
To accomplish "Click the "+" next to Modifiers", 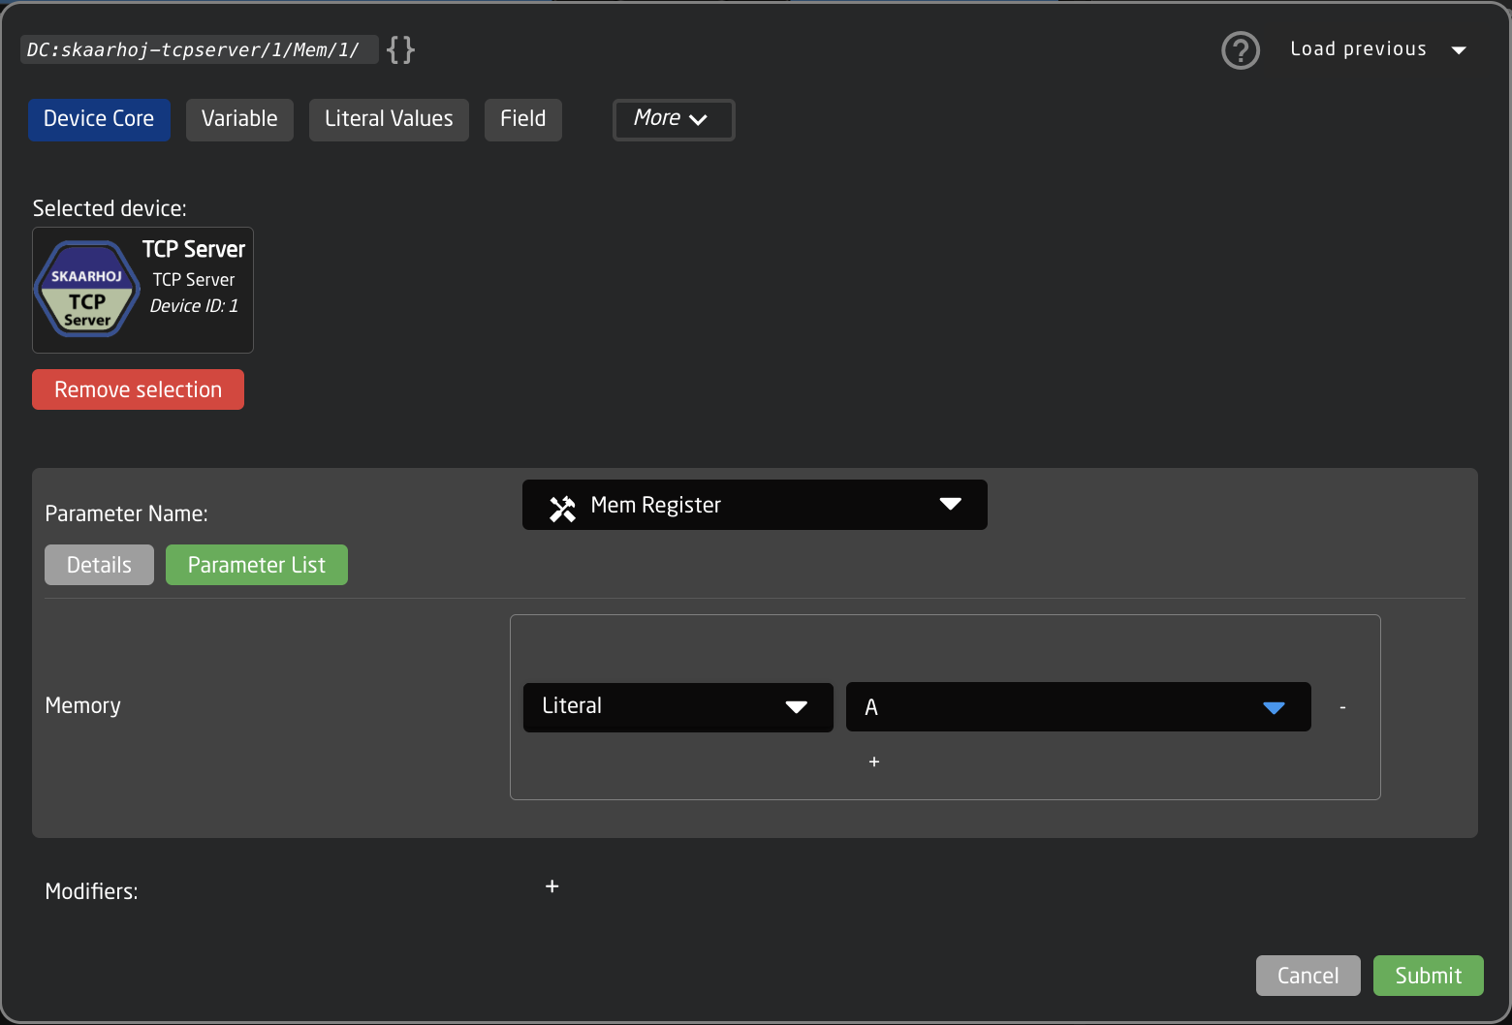I will tap(552, 885).
